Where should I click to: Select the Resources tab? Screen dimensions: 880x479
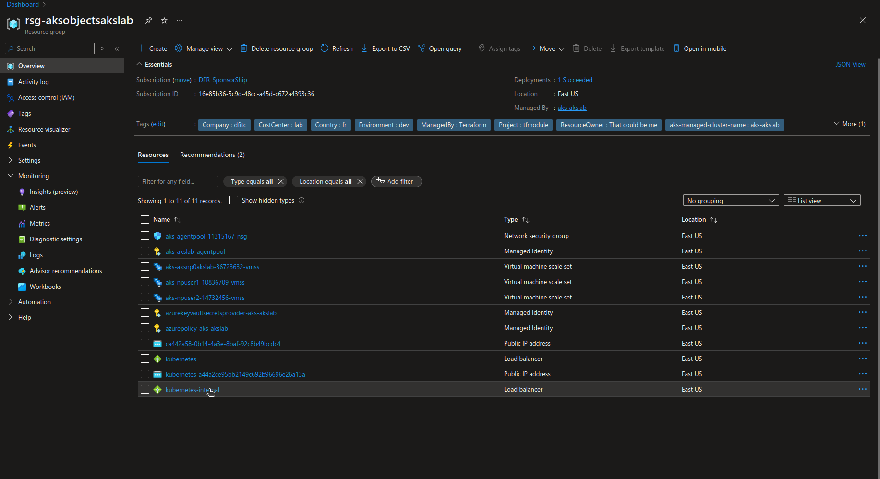click(153, 155)
